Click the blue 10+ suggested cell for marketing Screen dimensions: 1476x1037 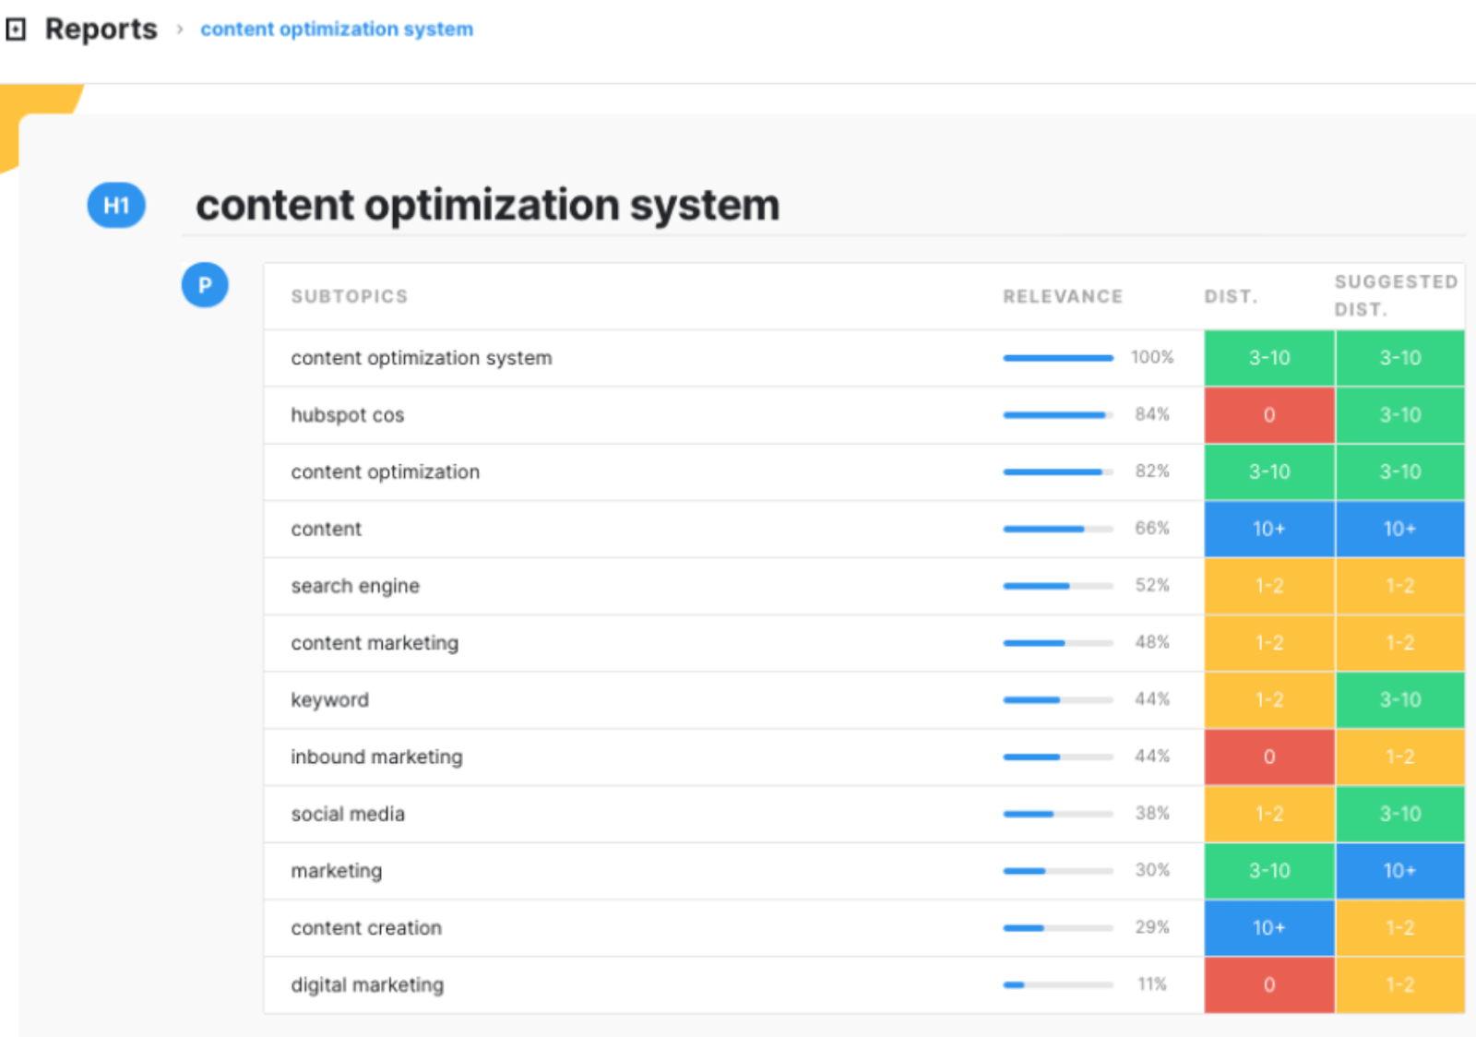[x=1399, y=871]
